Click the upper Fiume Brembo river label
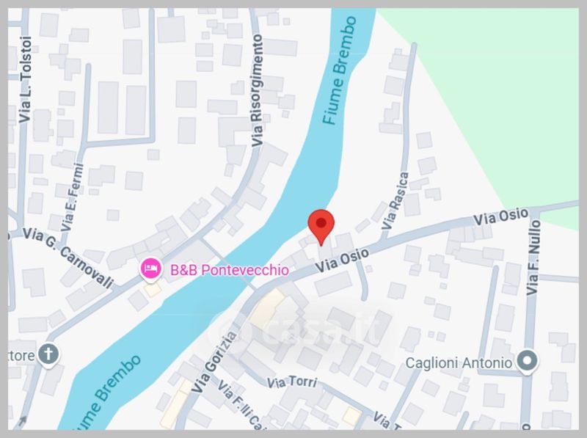587x438 pixels. pyautogui.click(x=339, y=70)
